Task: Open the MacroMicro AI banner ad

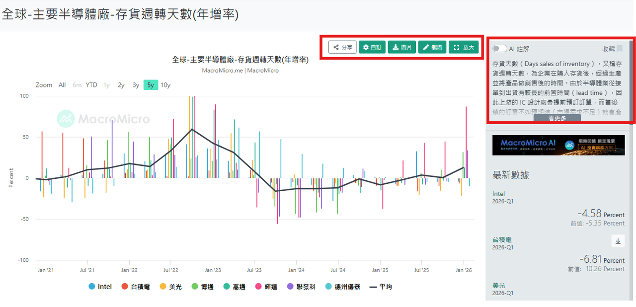Action: point(558,145)
